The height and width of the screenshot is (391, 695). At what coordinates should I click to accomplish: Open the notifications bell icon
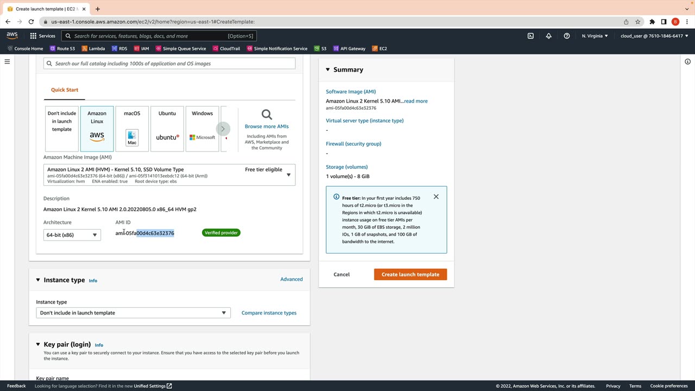[x=548, y=36]
